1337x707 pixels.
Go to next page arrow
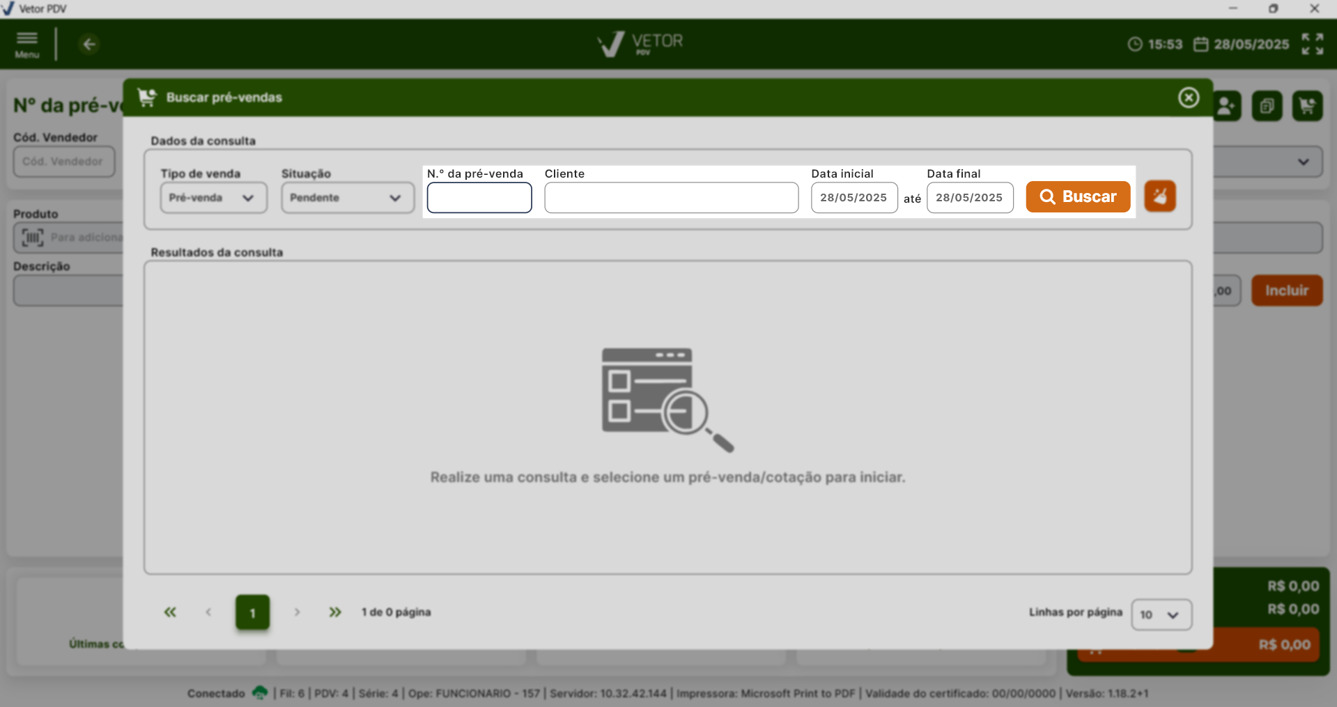coord(297,612)
